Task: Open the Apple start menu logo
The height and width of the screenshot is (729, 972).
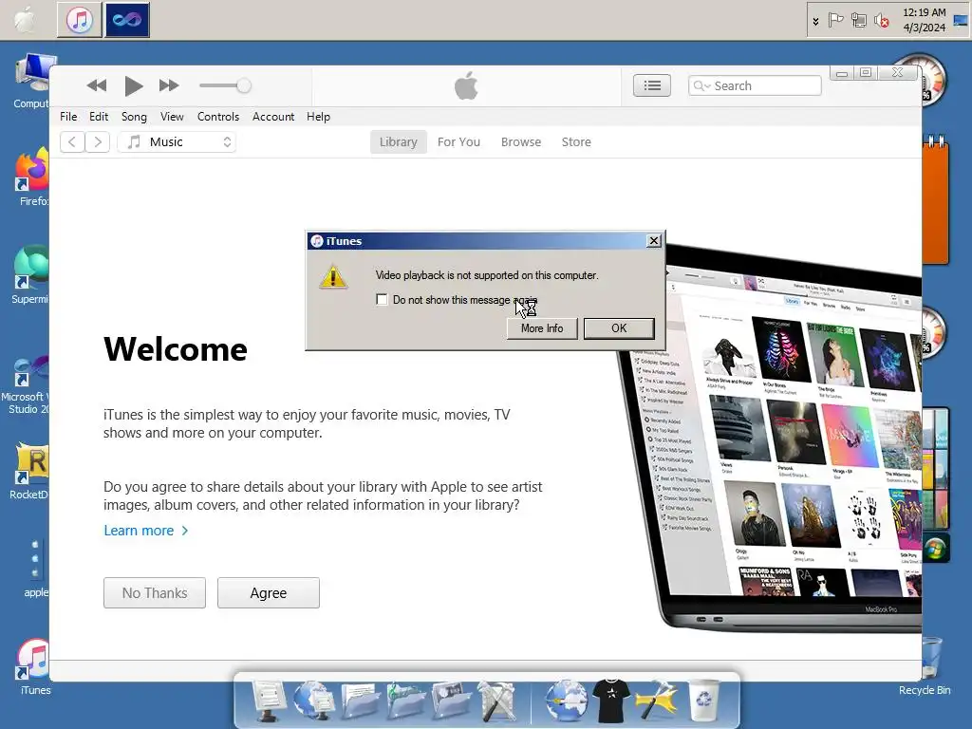Action: click(x=26, y=20)
